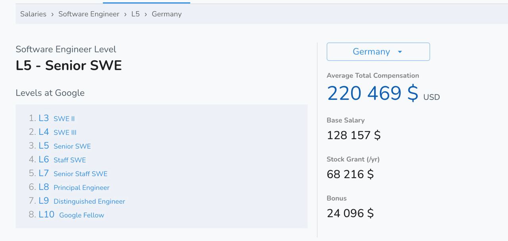The image size is (508, 241).
Task: Open the L8 level code link
Action: [44, 187]
